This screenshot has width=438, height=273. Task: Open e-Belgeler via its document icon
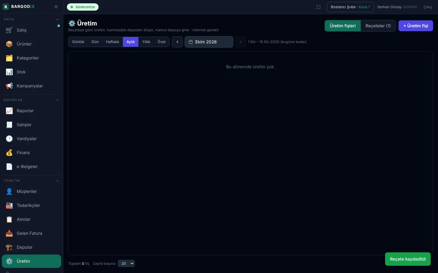pyautogui.click(x=9, y=167)
